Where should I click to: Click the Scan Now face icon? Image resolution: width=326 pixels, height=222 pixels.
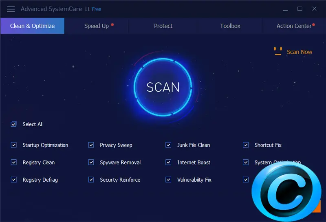pos(278,51)
